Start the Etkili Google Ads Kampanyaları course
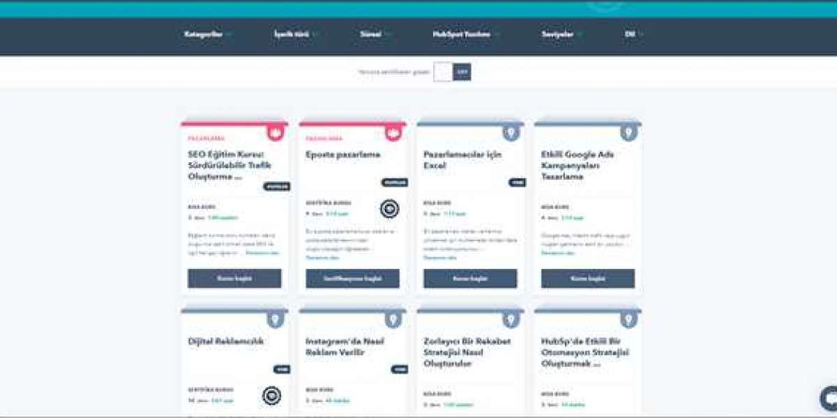837x418 pixels. click(588, 279)
